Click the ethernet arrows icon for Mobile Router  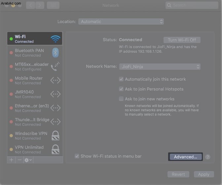point(55,80)
